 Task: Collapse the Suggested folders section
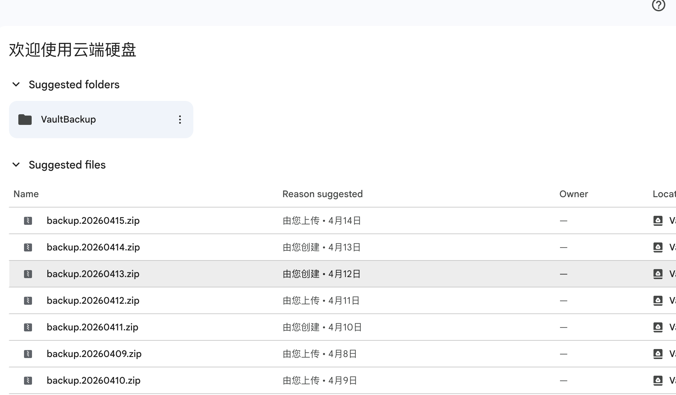tap(16, 85)
